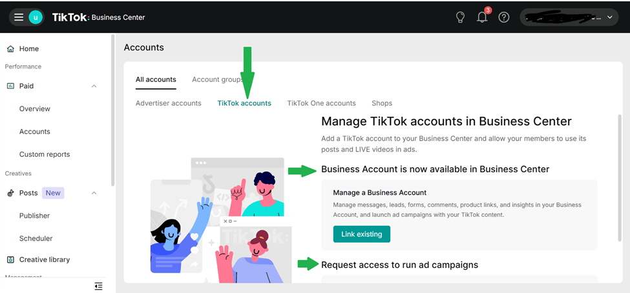Switch to the Shops tab
The height and width of the screenshot is (293, 630).
382,103
